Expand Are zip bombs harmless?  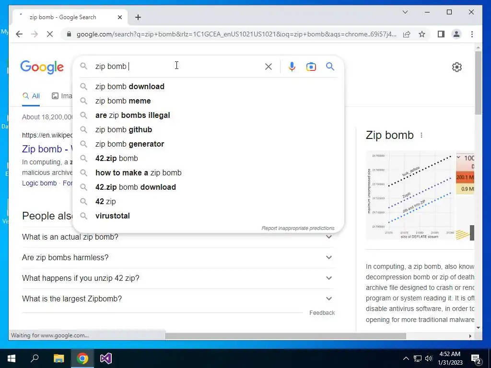click(x=177, y=257)
